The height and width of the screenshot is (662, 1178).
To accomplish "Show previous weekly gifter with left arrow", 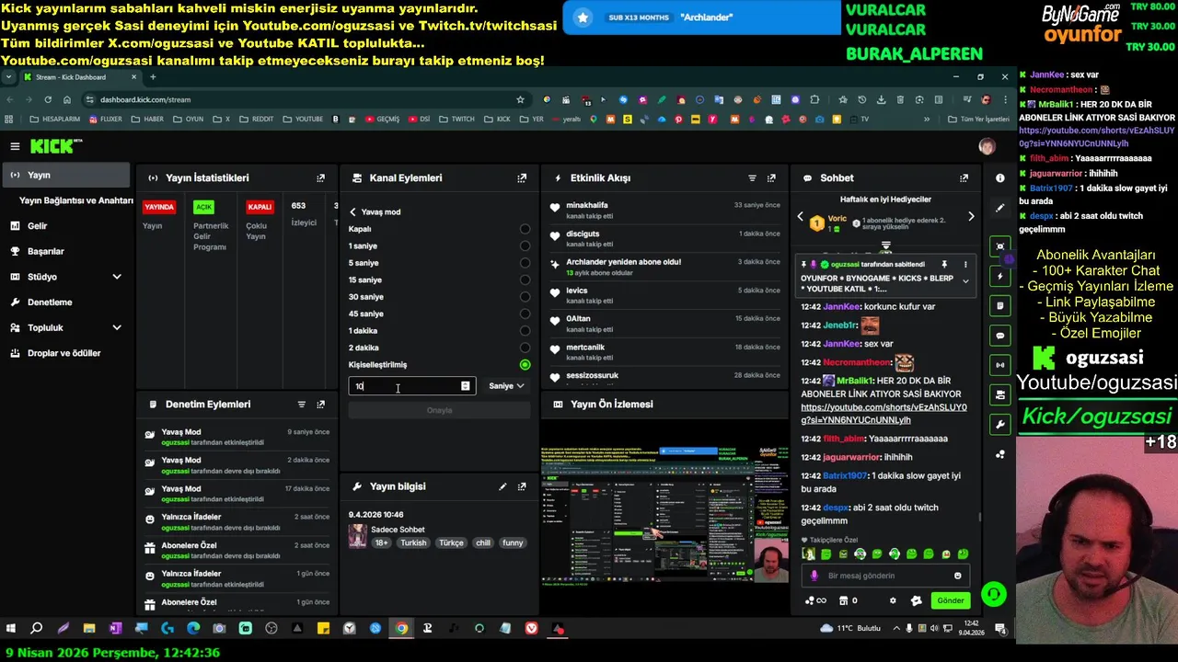I will [x=800, y=217].
